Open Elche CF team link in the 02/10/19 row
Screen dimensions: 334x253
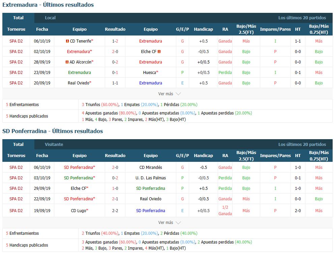tap(149, 52)
